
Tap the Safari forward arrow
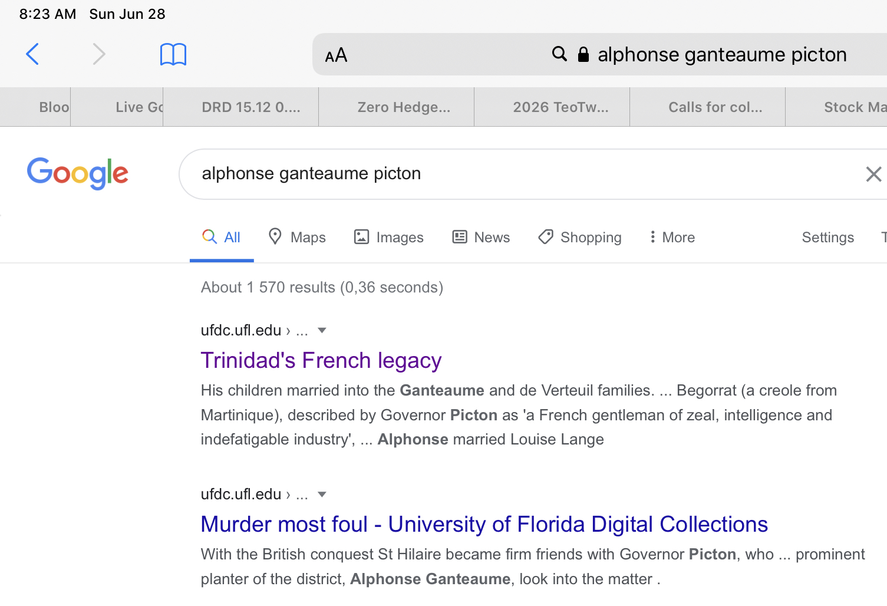[99, 54]
